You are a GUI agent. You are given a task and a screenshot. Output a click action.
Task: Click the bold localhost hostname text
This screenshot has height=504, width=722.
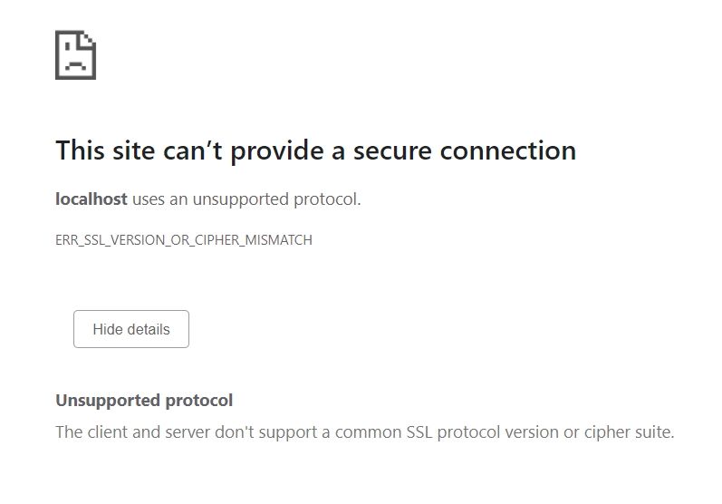(91, 199)
